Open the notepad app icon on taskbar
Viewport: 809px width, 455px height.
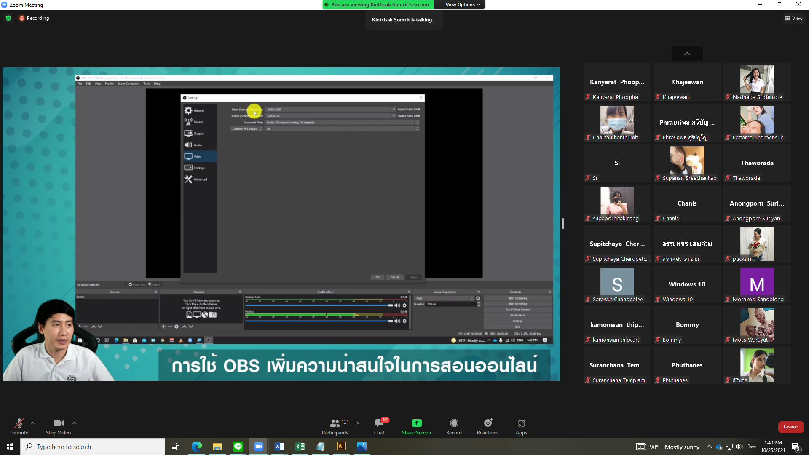[321, 447]
